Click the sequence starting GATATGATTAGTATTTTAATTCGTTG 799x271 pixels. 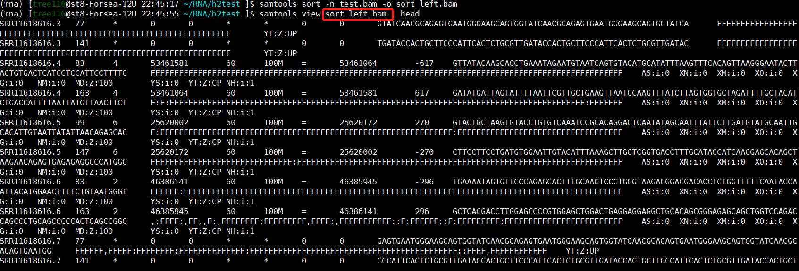625,93
